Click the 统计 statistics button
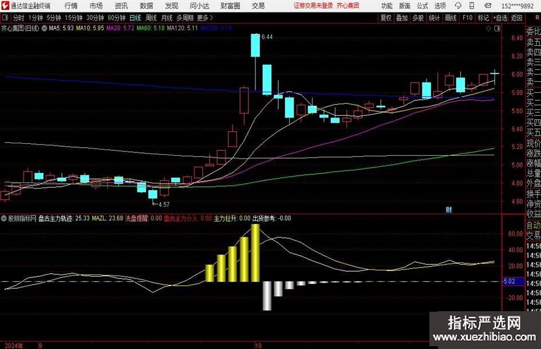This screenshot has height=349, width=541. pyautogui.click(x=434, y=18)
